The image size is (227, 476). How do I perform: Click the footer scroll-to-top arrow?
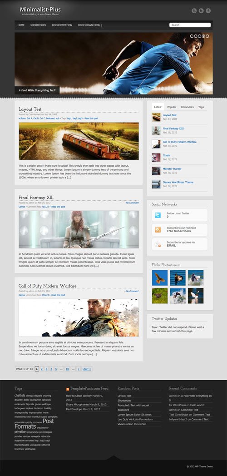[113, 458]
